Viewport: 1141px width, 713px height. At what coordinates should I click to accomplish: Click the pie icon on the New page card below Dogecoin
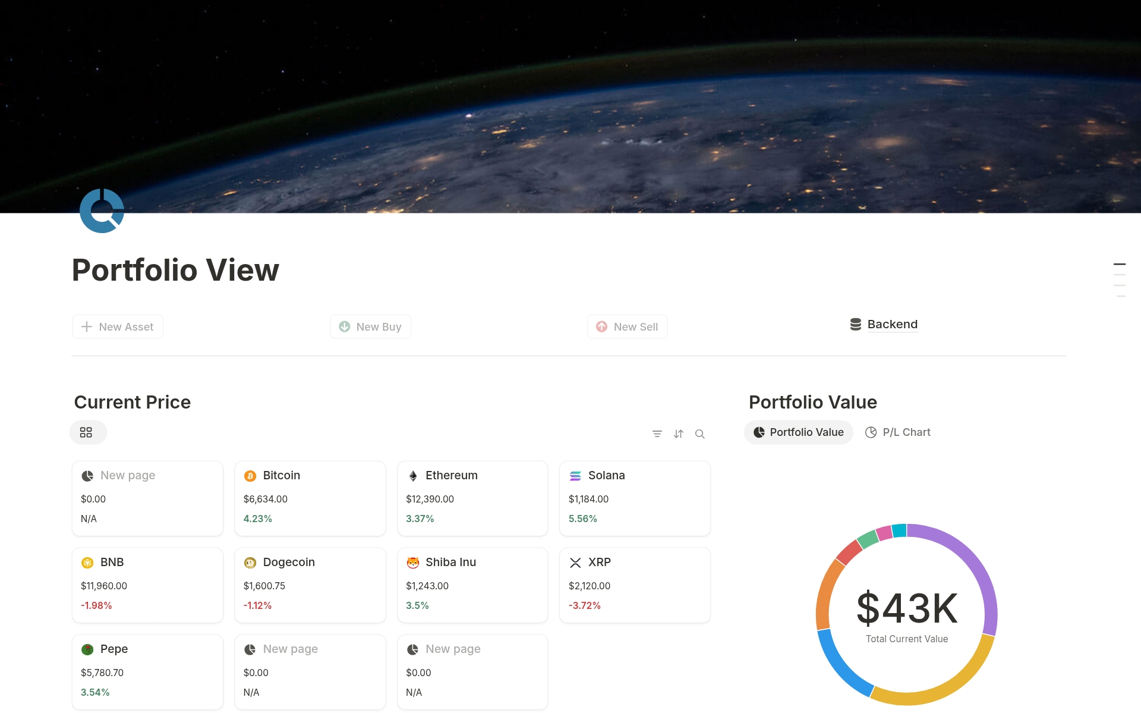(x=250, y=649)
